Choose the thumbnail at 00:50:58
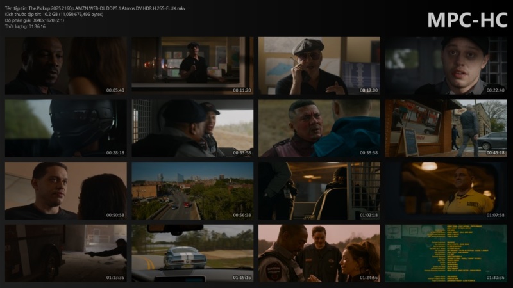This screenshot has height=288, width=513. point(66,191)
